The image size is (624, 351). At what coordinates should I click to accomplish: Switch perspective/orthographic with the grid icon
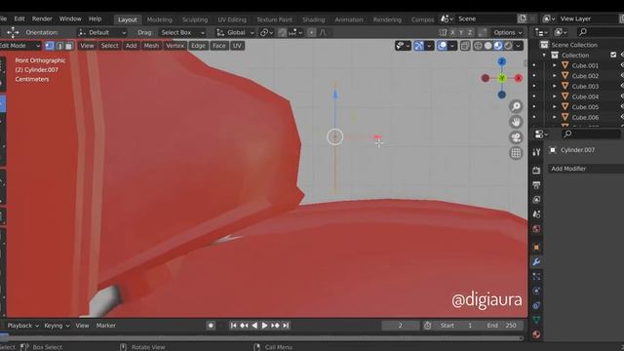pos(516,153)
